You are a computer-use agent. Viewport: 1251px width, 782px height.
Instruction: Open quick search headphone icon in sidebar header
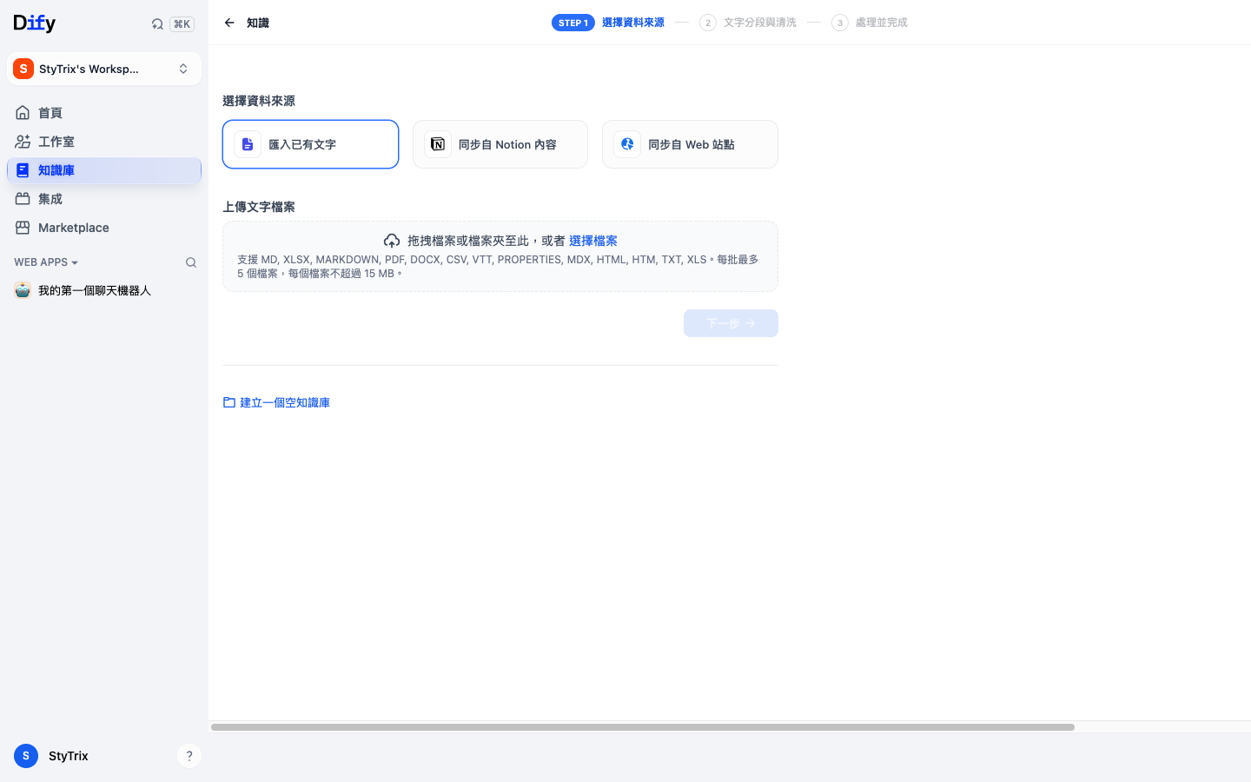[157, 24]
